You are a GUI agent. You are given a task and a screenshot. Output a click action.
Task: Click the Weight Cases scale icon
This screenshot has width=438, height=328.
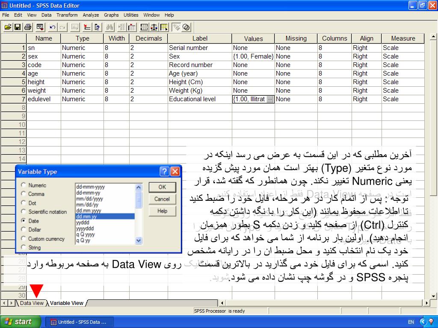(154, 27)
